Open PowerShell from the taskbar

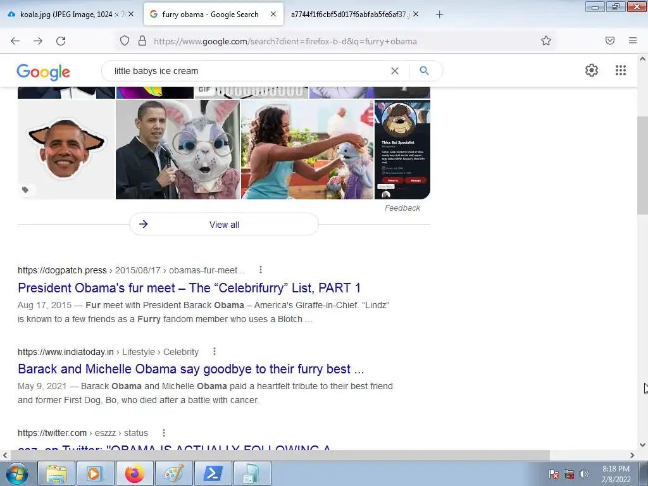coord(213,473)
